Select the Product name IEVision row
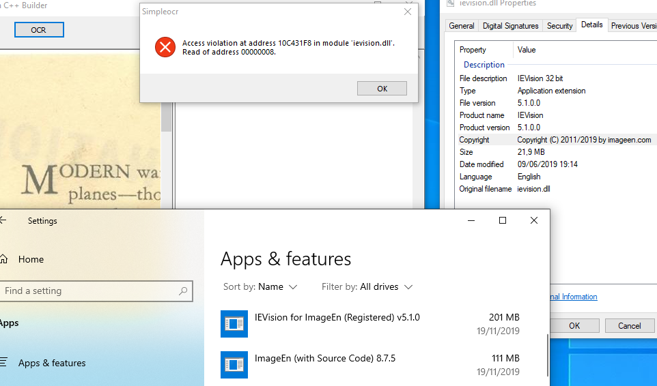This screenshot has height=386, width=657. pyautogui.click(x=557, y=115)
